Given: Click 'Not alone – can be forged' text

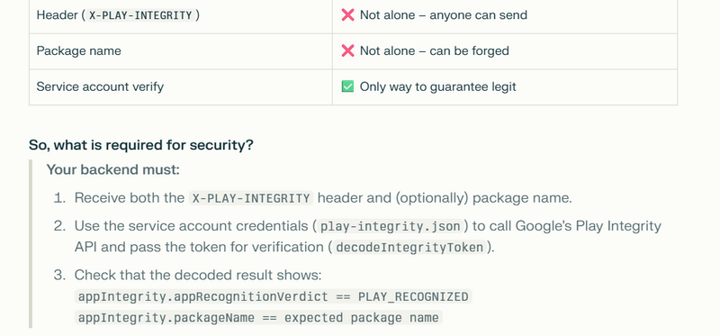Looking at the screenshot, I should click(x=435, y=50).
